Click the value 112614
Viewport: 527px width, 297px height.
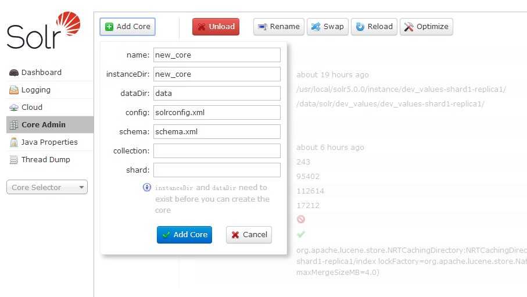[310, 191]
